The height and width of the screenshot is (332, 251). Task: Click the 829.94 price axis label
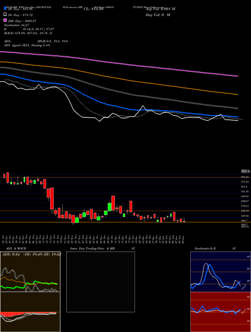point(245,216)
